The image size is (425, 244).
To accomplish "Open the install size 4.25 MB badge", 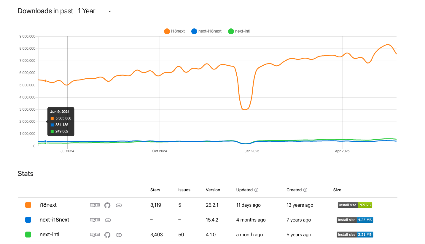I will pos(355,220).
